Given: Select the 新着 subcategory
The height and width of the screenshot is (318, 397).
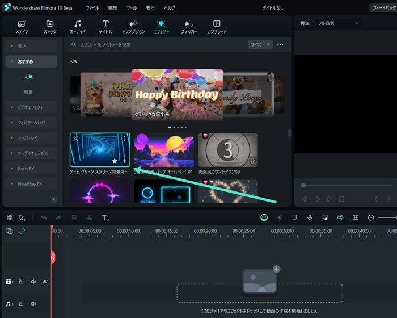Looking at the screenshot, I should point(28,92).
